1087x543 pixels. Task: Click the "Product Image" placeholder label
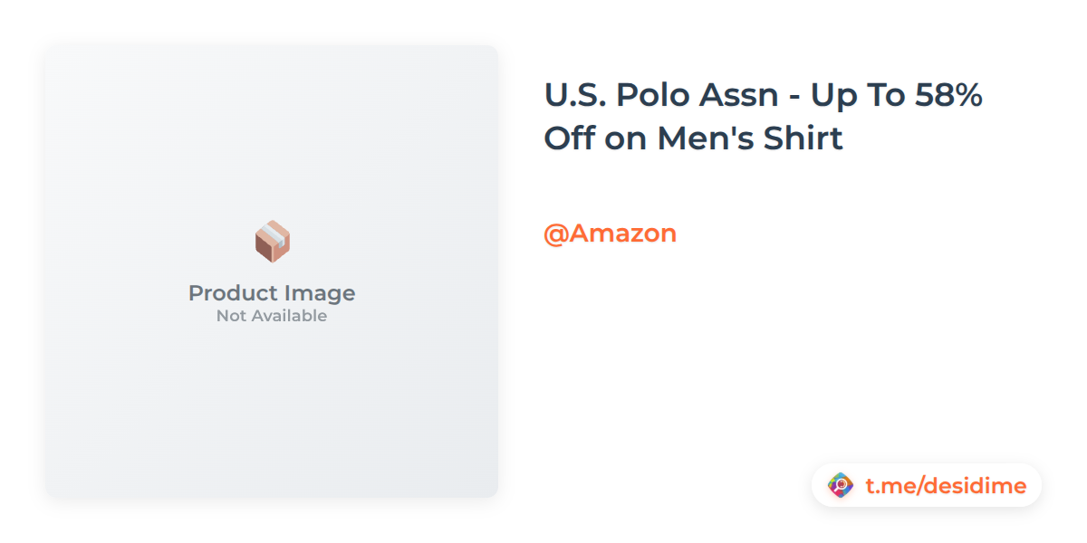(x=272, y=293)
